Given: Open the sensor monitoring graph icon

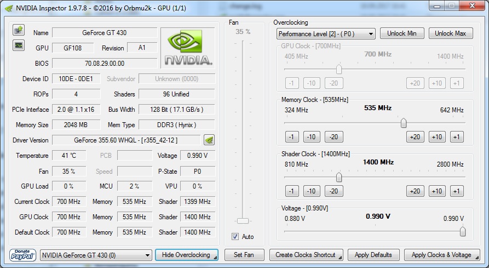Looking at the screenshot, I should (x=19, y=45).
